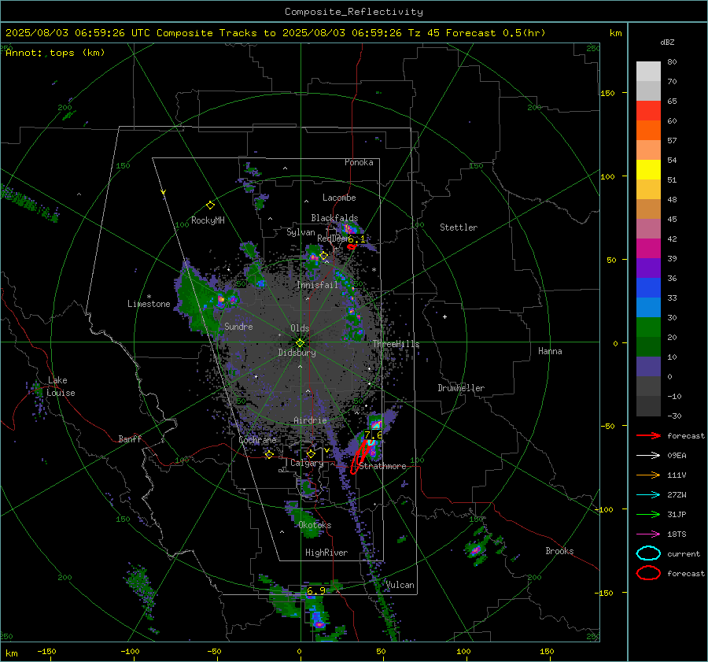Click the dBZ legend heading
The height and width of the screenshot is (662, 708).
[x=667, y=42]
